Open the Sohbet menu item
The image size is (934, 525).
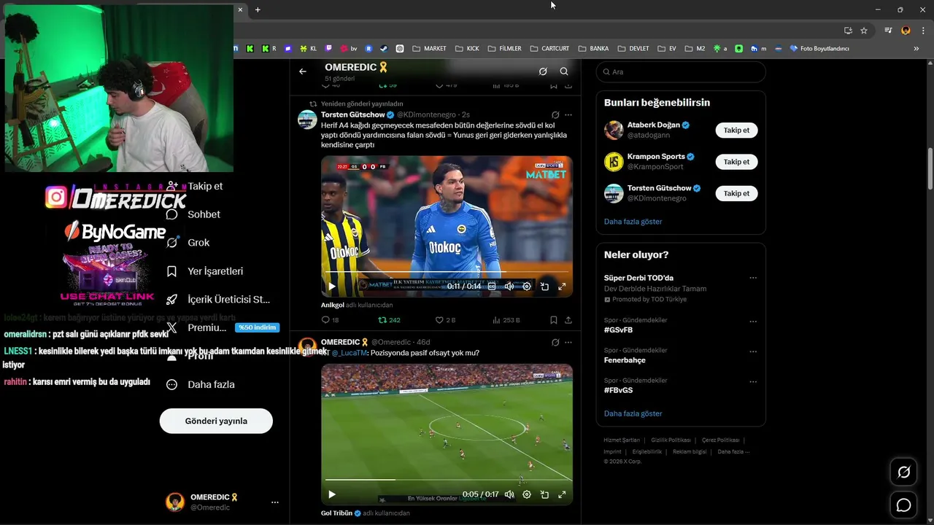pos(194,214)
